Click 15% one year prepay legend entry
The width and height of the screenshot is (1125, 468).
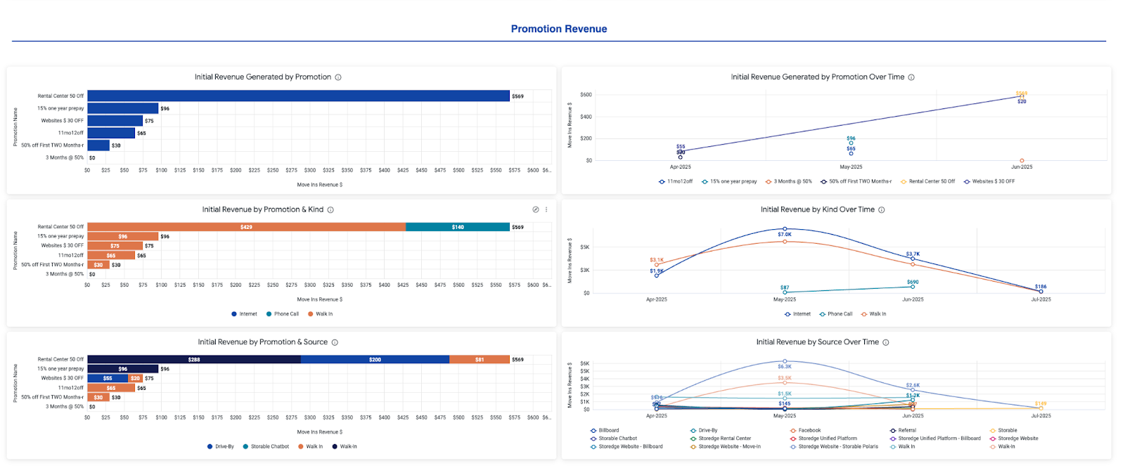[733, 181]
